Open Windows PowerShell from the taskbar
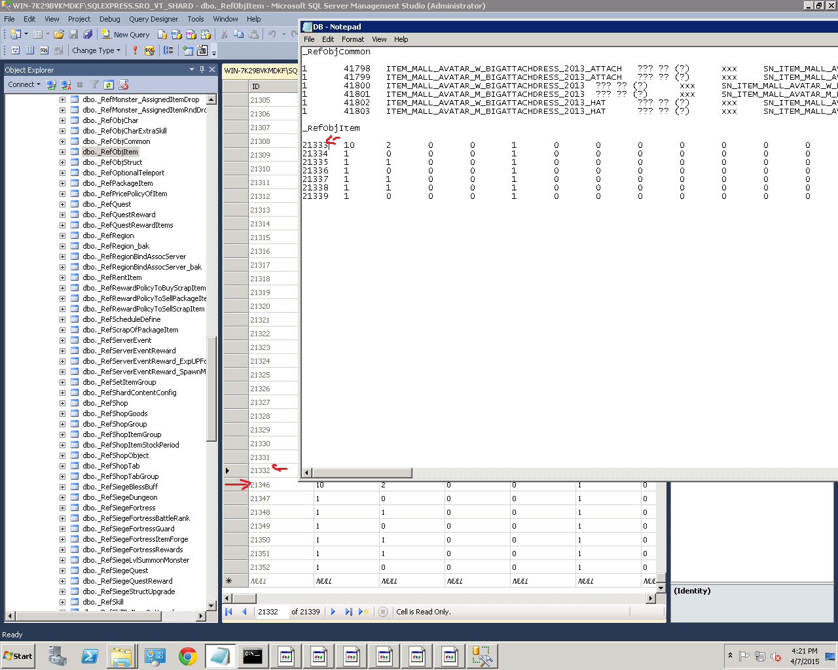The width and height of the screenshot is (838, 670). coord(90,656)
